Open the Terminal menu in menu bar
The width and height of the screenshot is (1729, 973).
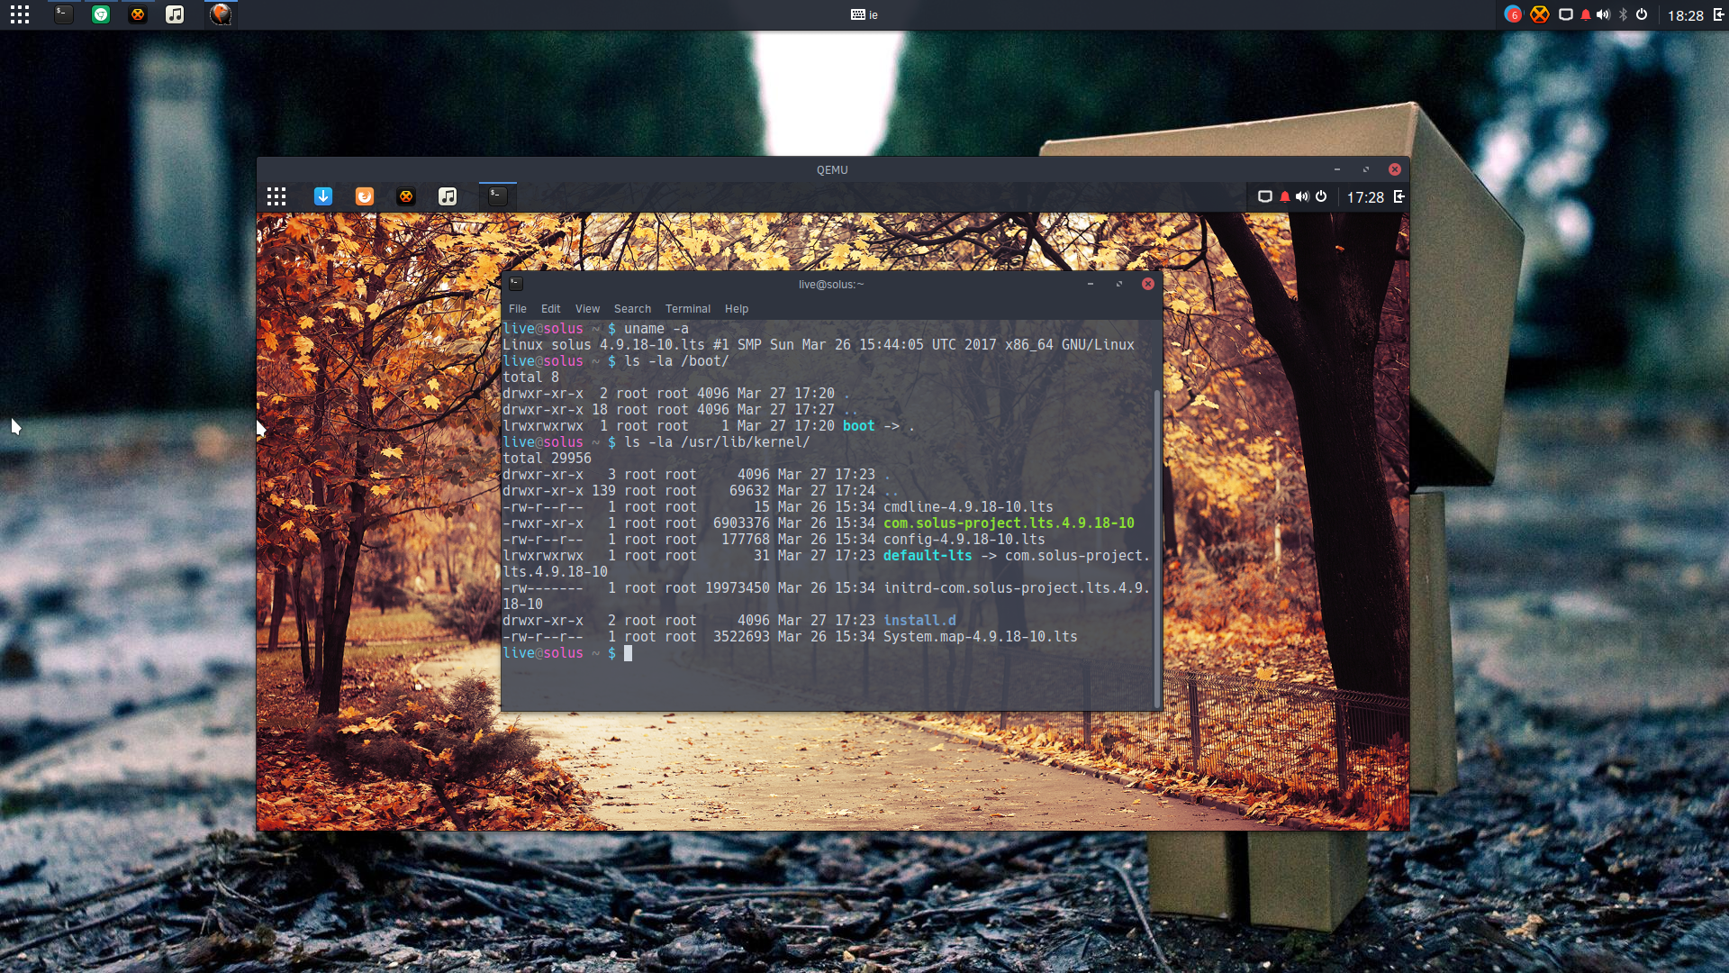coord(688,308)
